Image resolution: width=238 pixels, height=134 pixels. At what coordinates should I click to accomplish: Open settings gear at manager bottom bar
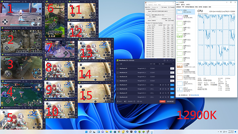(138, 101)
